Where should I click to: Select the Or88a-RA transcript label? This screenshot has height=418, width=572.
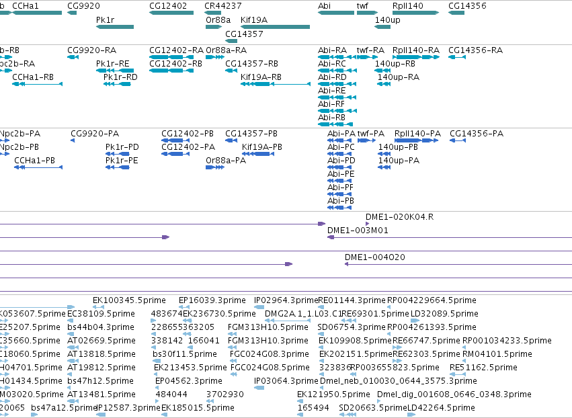coord(226,50)
